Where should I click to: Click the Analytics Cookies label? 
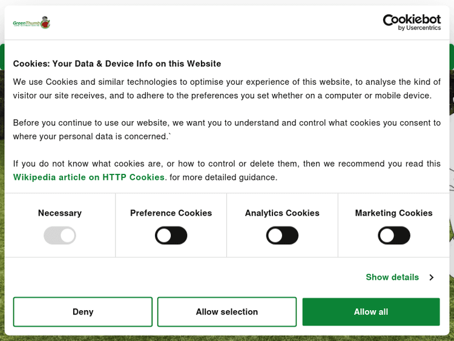coord(282,213)
